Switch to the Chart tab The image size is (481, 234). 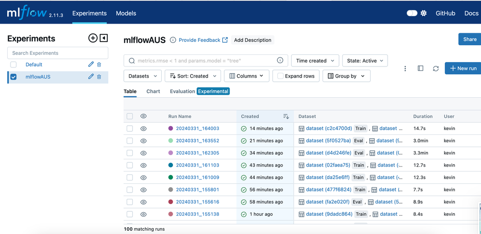click(x=153, y=91)
